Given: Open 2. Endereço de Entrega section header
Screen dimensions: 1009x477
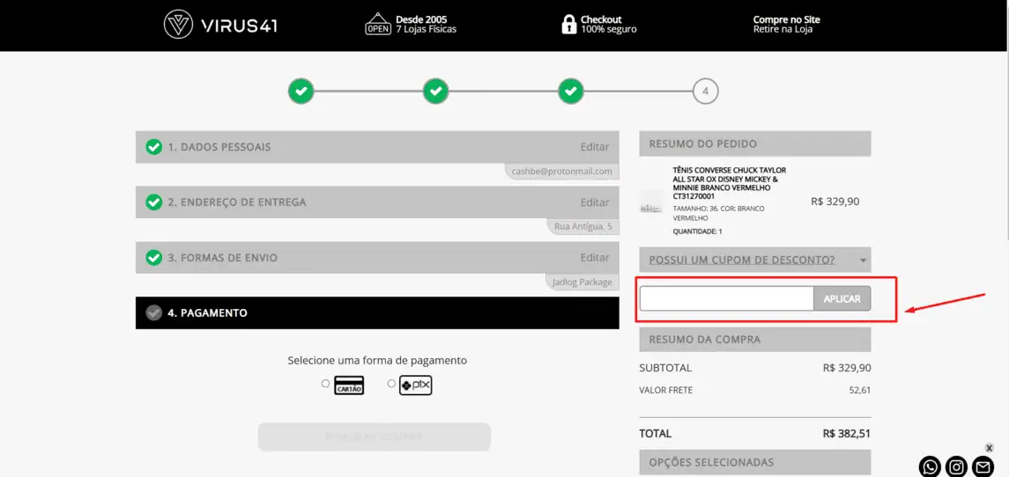Looking at the screenshot, I should (x=377, y=202).
